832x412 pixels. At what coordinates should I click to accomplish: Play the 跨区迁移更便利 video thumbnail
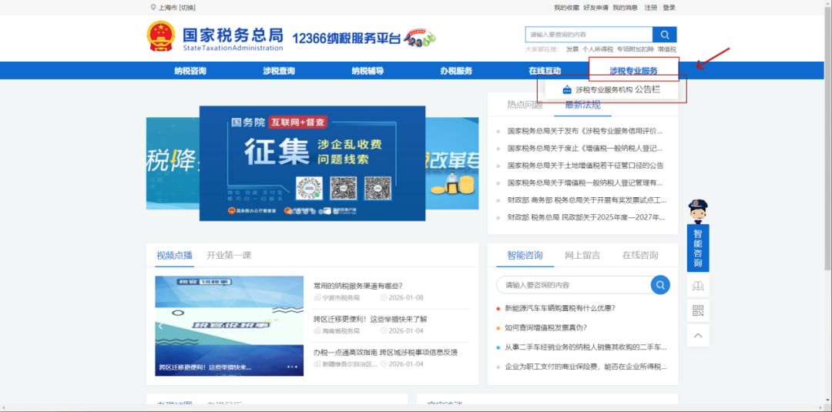230,326
